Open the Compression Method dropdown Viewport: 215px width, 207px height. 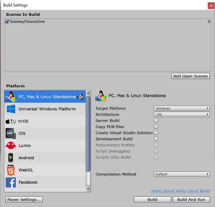coord(182,174)
